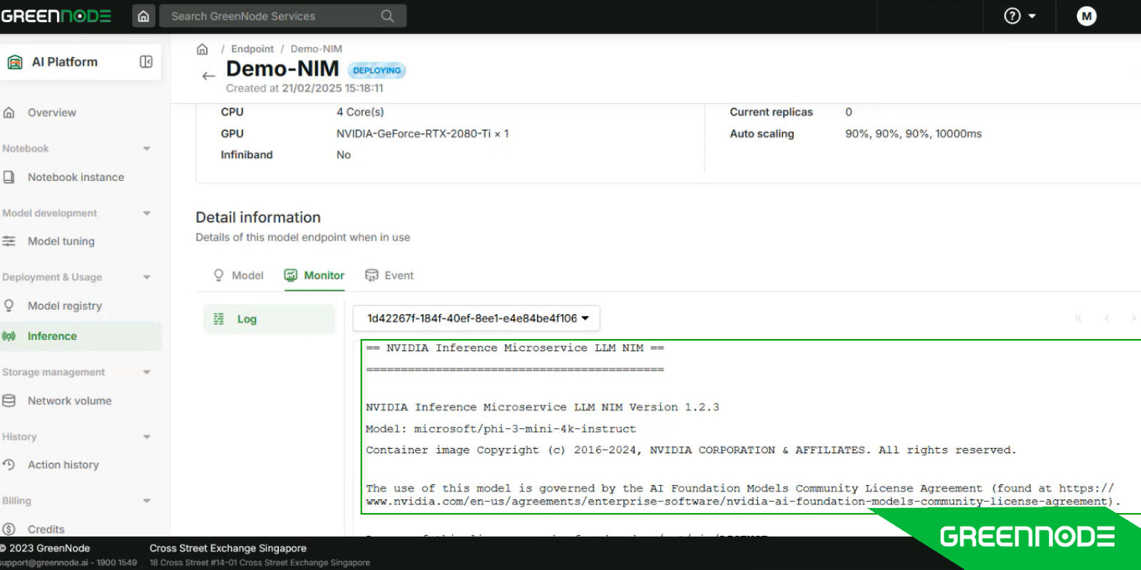Open the user avatar M menu
Screen dimensions: 1141x570
pyautogui.click(x=1086, y=16)
